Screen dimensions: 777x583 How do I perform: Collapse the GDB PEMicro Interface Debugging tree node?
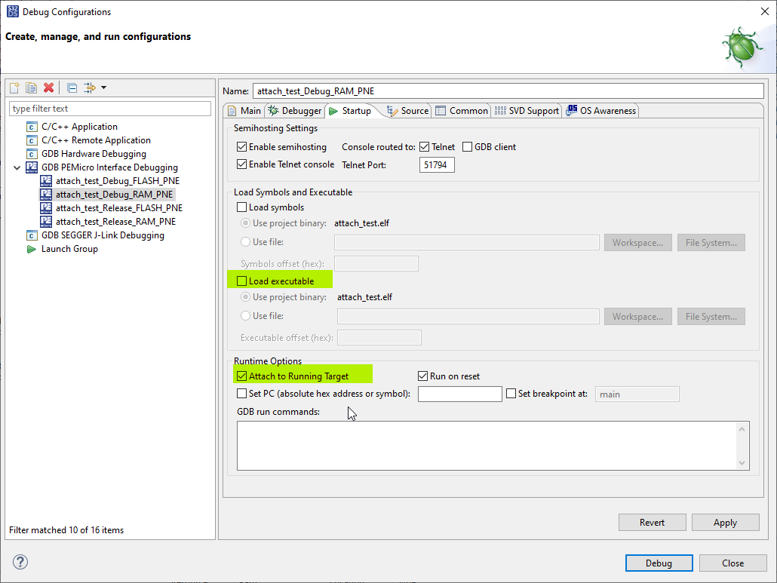[x=17, y=167]
